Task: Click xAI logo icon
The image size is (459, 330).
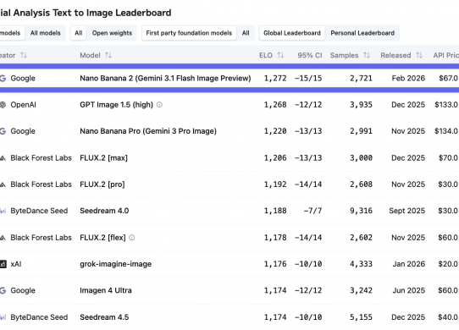Action: (x=3, y=264)
